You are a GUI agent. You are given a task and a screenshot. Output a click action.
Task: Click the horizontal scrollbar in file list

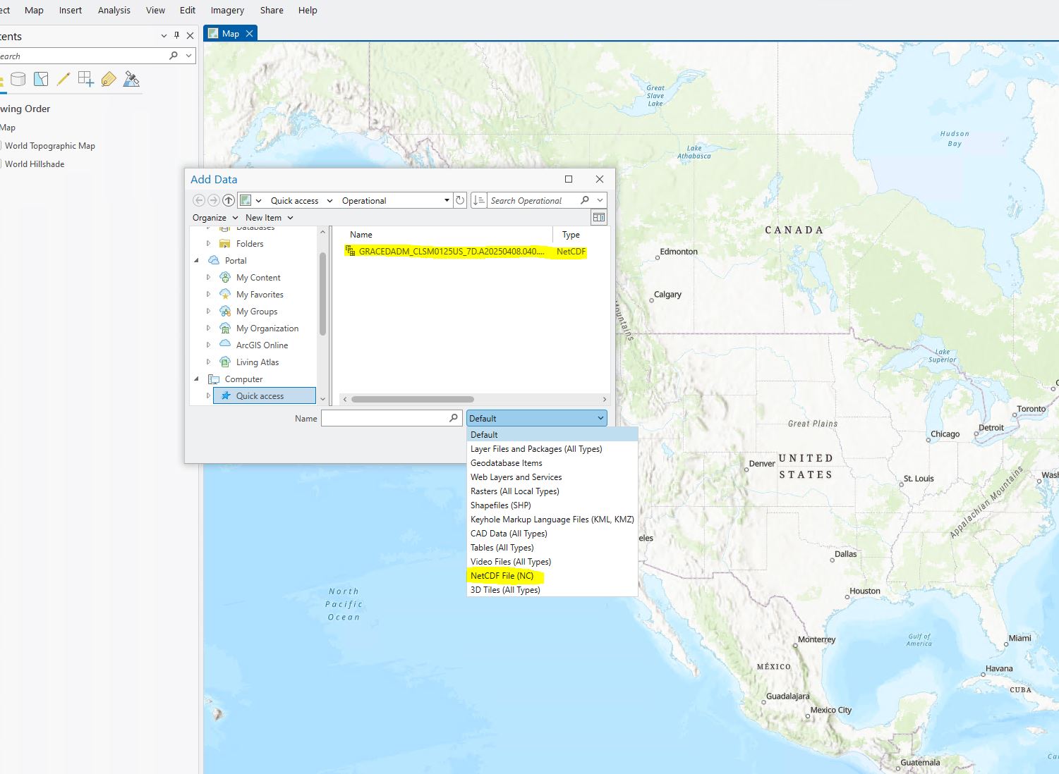(413, 399)
